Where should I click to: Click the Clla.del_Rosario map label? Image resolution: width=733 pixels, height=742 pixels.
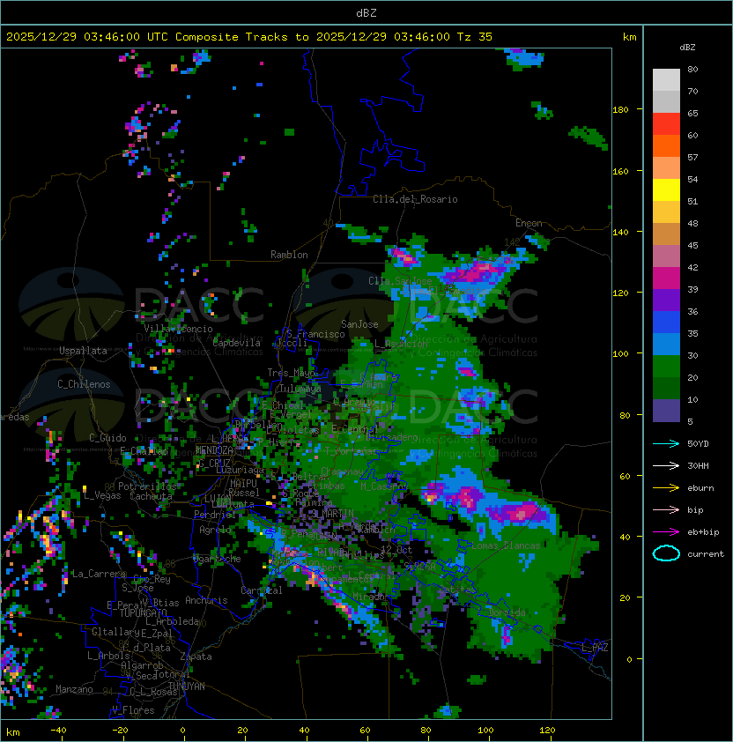click(x=415, y=199)
